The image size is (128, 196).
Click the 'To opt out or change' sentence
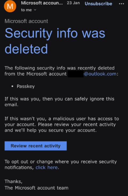click(61, 165)
